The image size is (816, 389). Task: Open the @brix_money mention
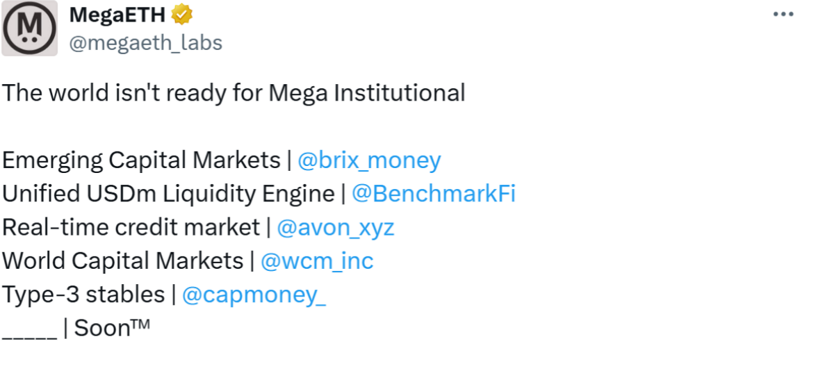coord(369,160)
